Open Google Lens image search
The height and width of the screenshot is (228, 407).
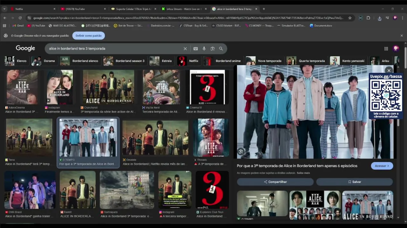pos(212,48)
